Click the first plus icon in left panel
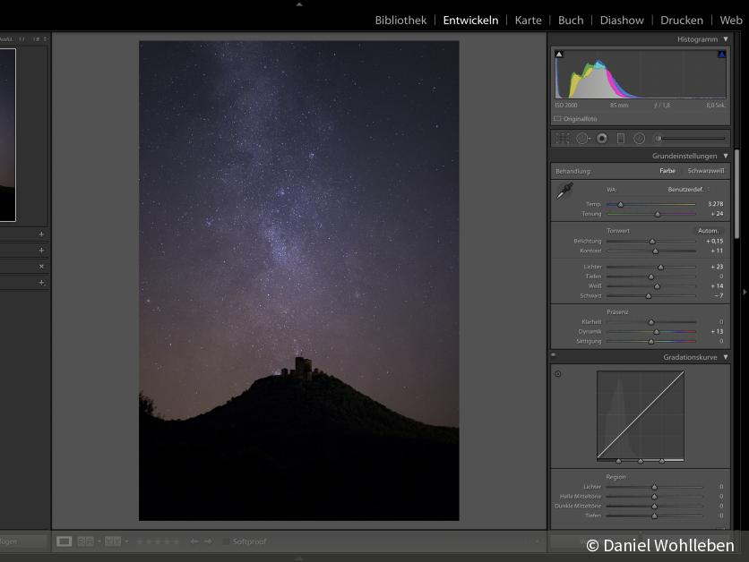 pos(41,234)
